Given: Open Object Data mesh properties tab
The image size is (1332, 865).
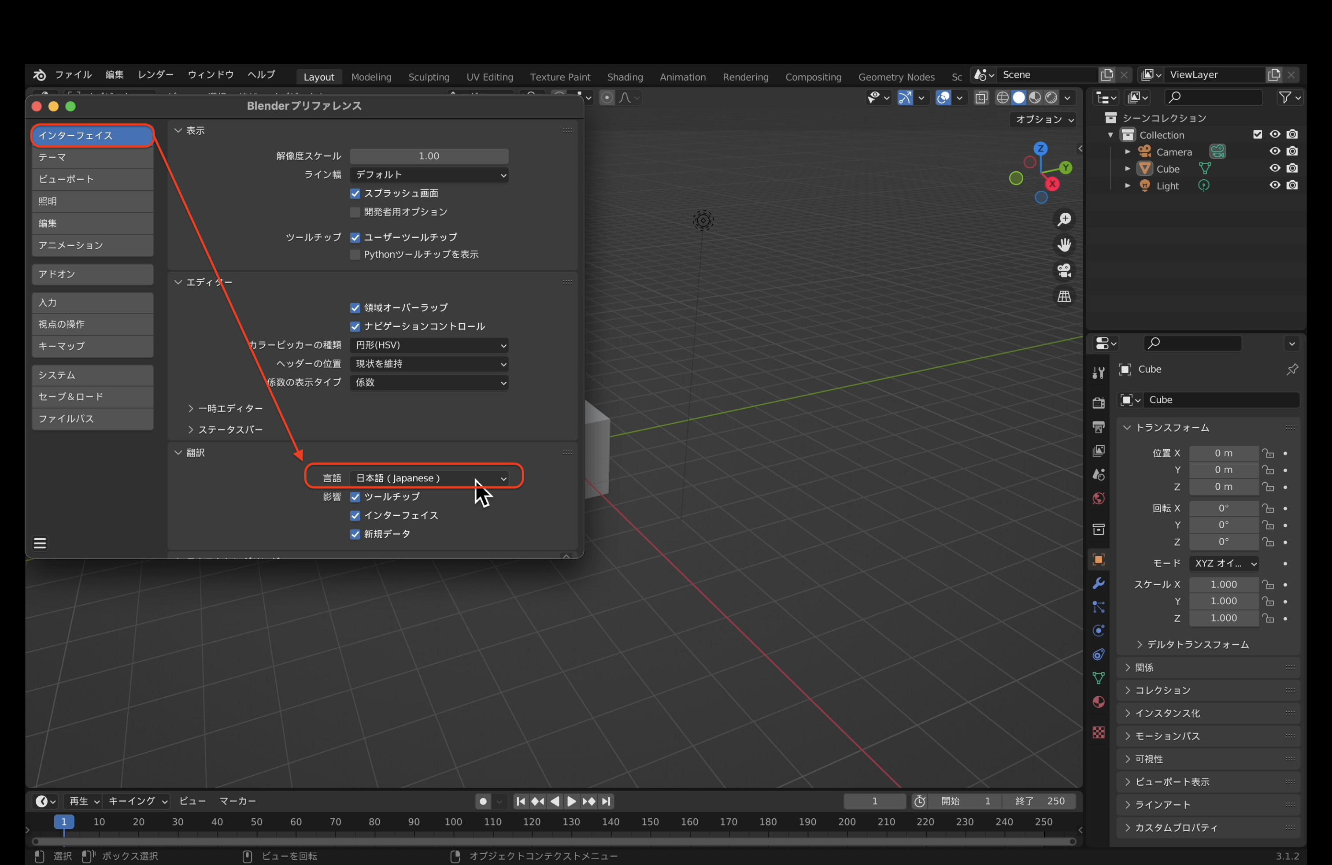Looking at the screenshot, I should point(1099,678).
